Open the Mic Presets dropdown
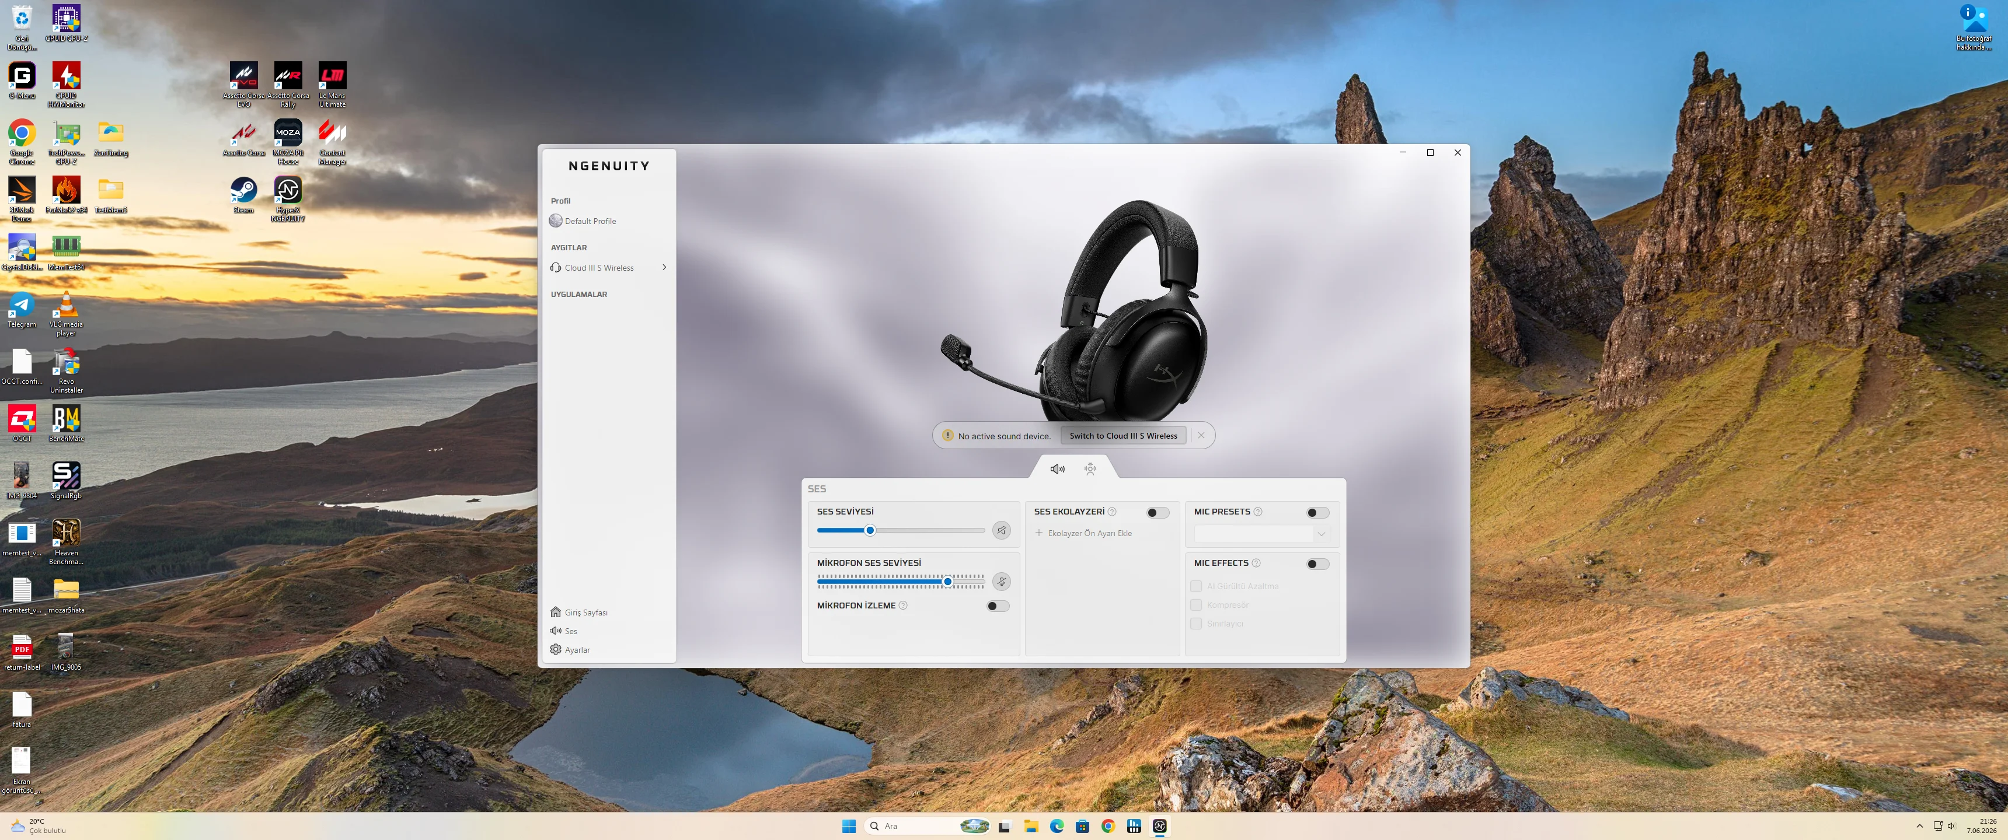 click(x=1261, y=534)
